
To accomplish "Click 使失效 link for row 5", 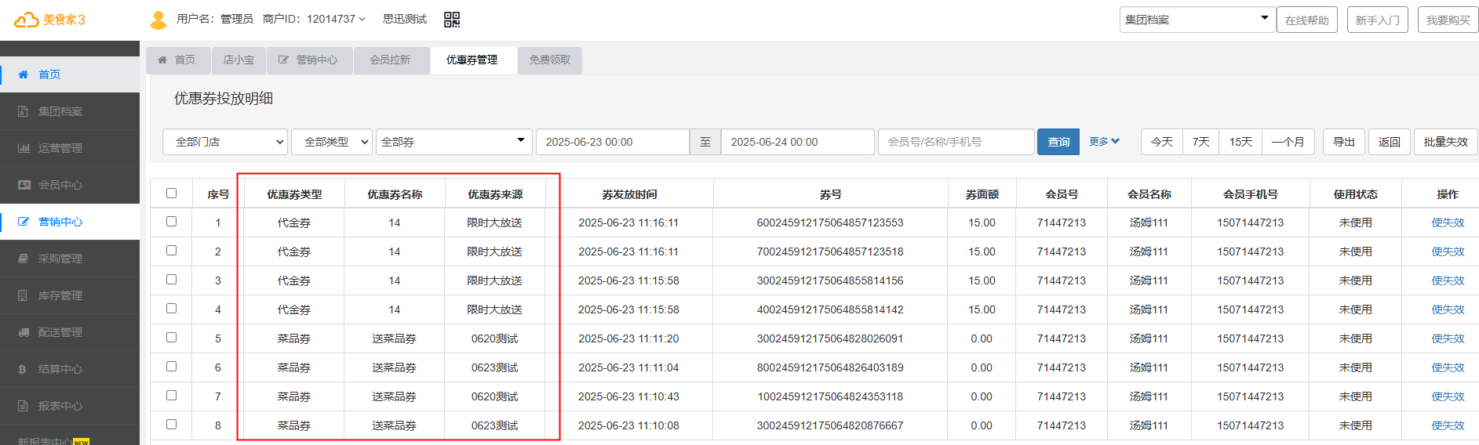I will (1448, 338).
